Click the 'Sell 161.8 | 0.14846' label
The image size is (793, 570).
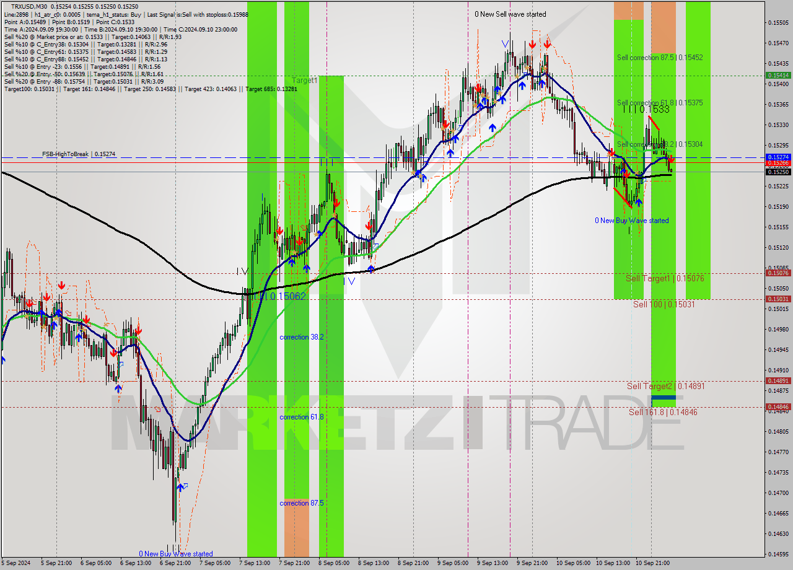point(663,412)
